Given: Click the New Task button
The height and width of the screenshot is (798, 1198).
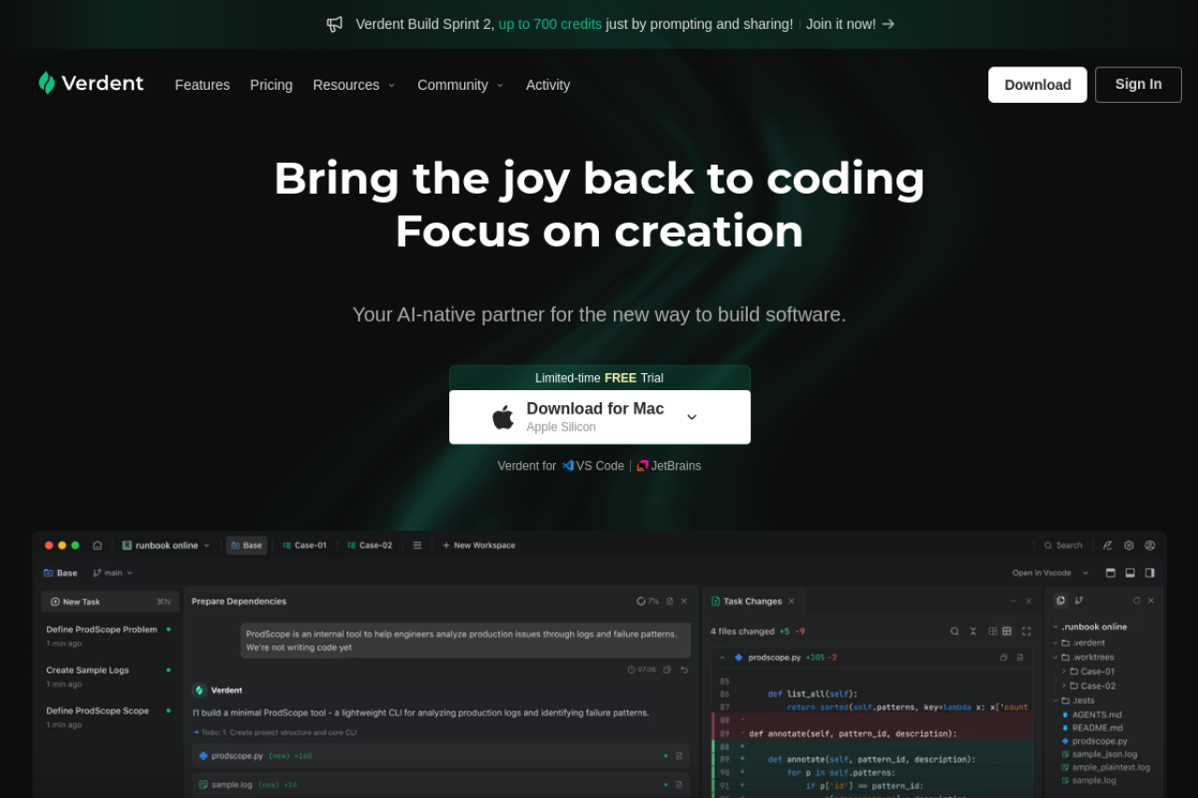Looking at the screenshot, I should pos(110,602).
